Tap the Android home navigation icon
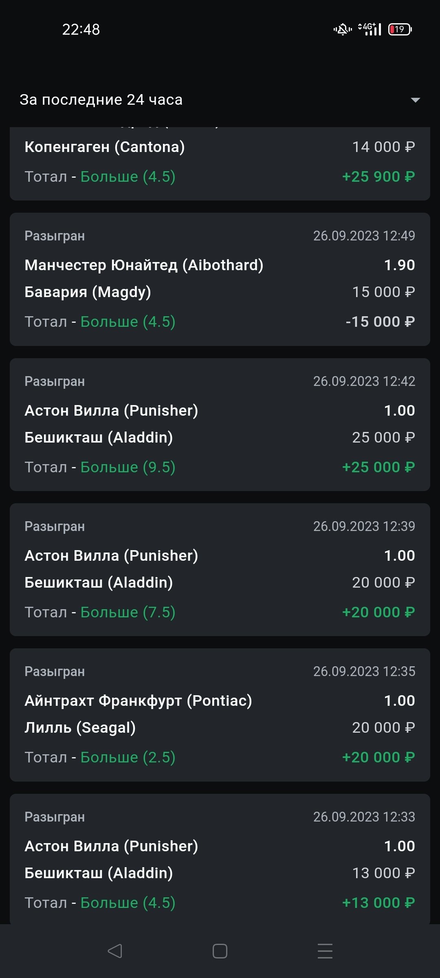 tap(220, 951)
